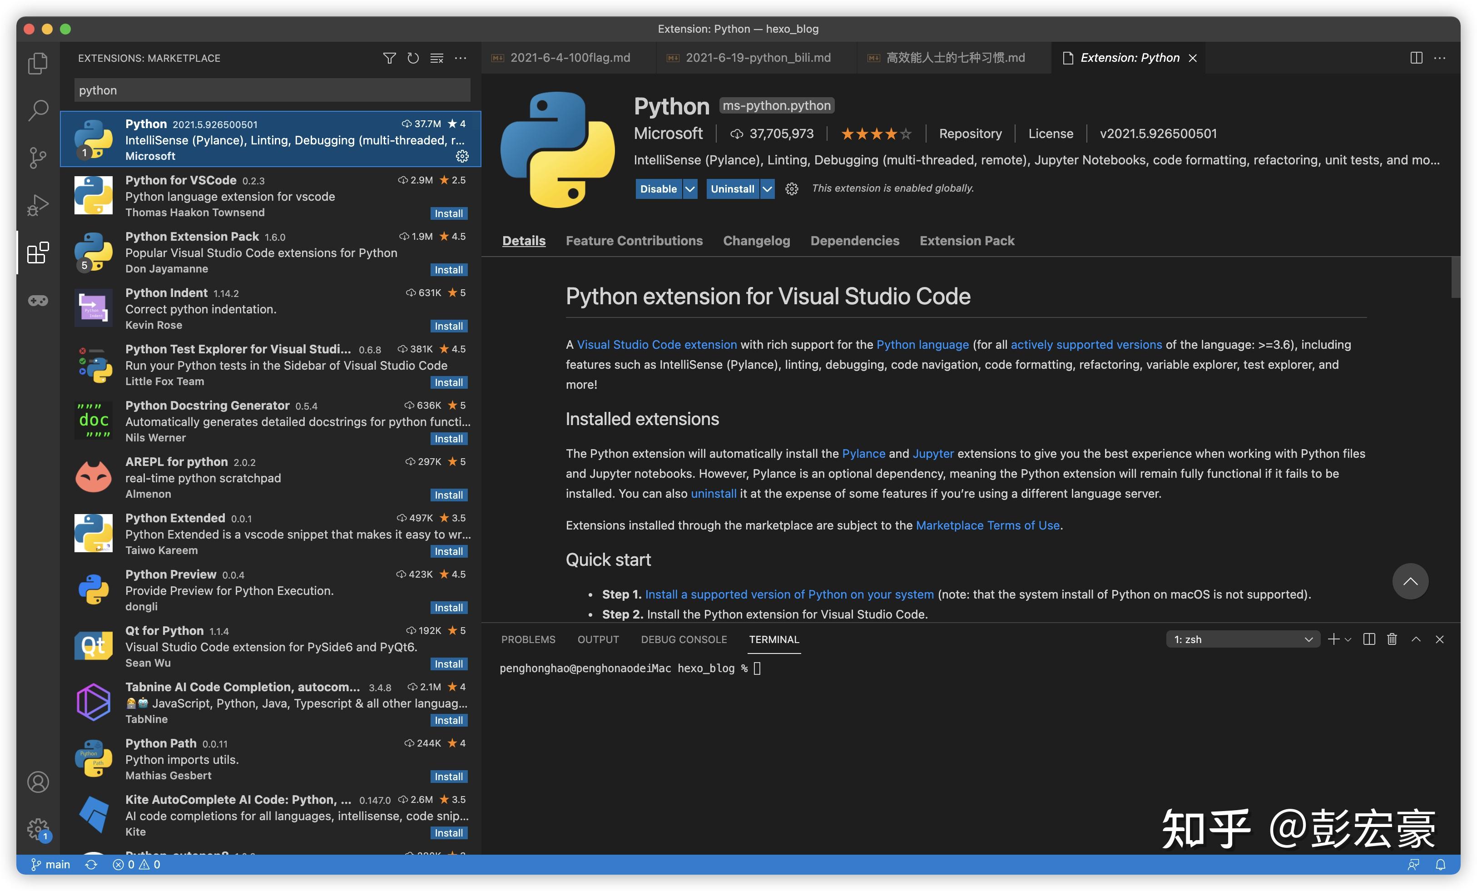Open the DEBUG CONSOLE panel tab
Image resolution: width=1477 pixels, height=891 pixels.
684,639
